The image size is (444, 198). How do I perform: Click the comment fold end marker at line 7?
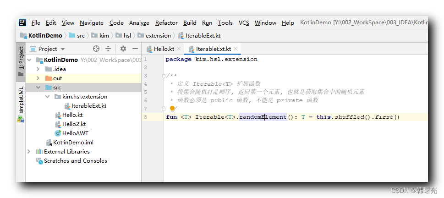click(x=164, y=109)
